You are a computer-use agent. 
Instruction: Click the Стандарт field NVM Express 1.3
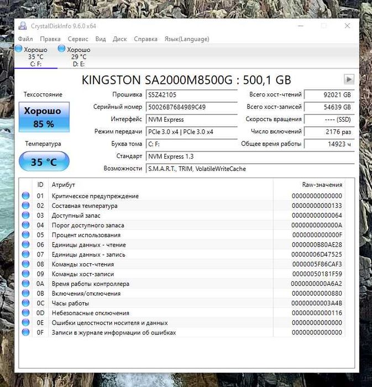250,156
